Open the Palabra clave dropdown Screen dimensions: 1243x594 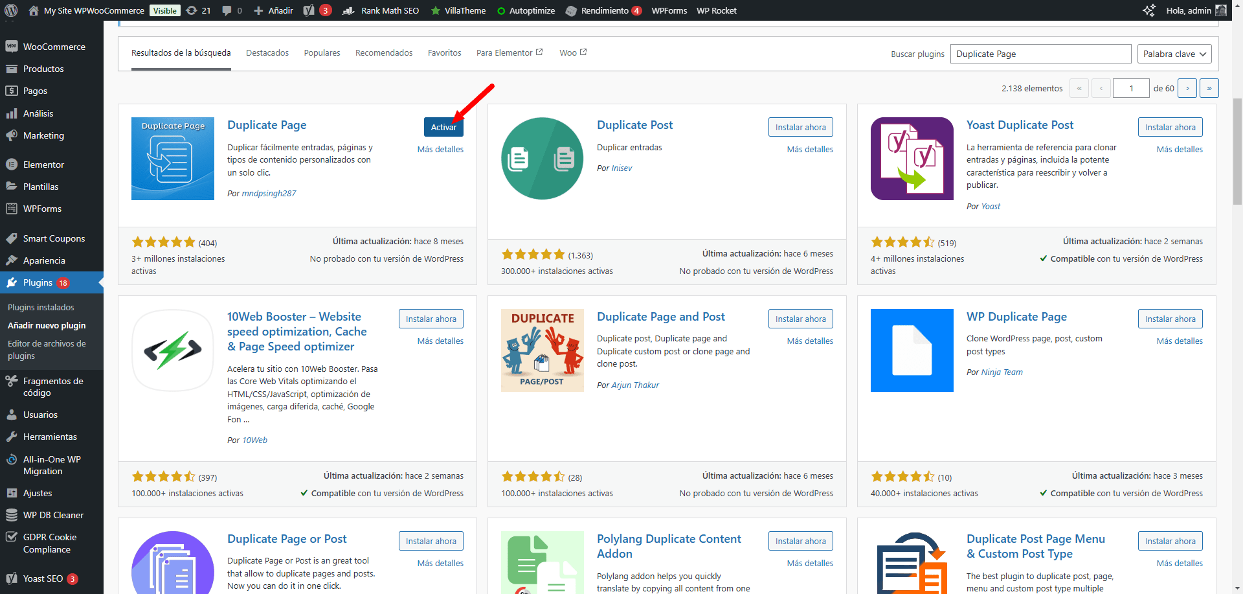click(x=1174, y=54)
